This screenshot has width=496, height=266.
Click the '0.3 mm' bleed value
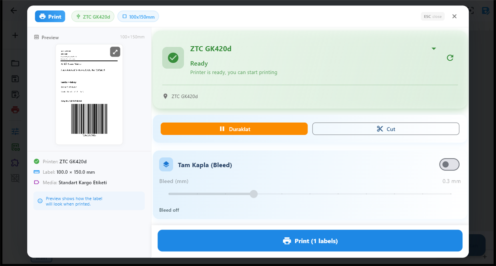tap(452, 181)
